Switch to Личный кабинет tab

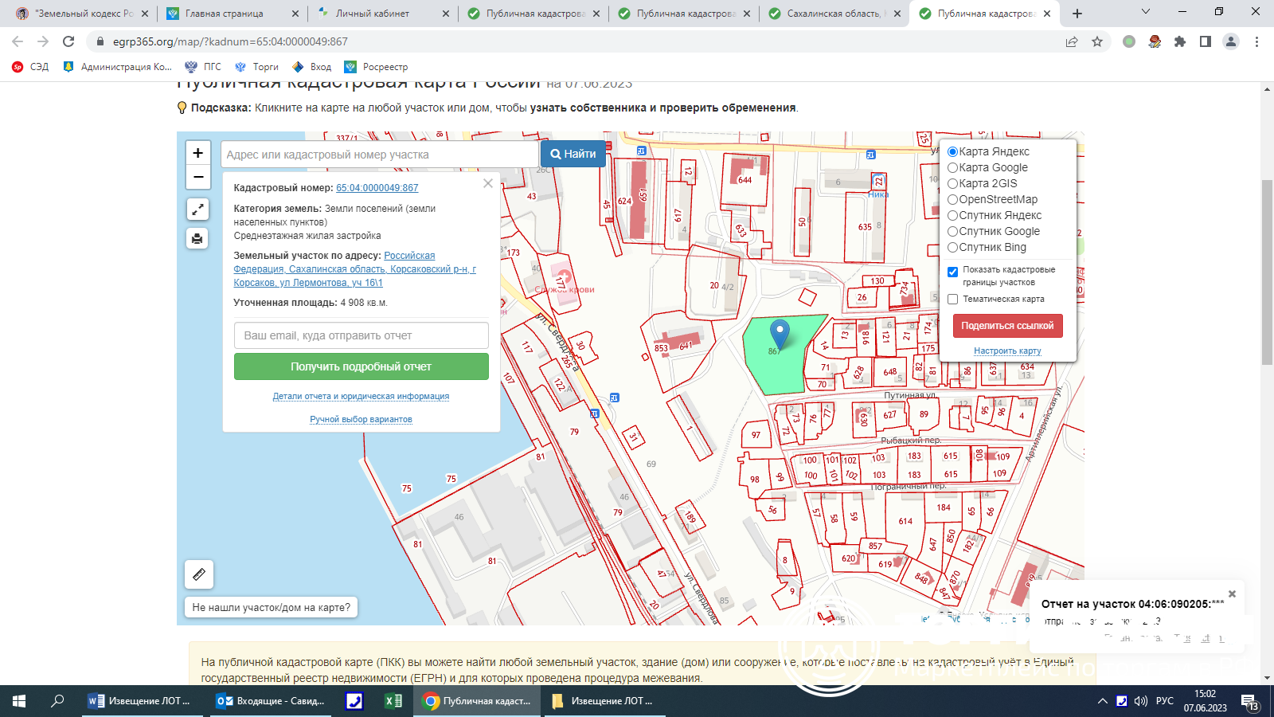click(x=372, y=14)
